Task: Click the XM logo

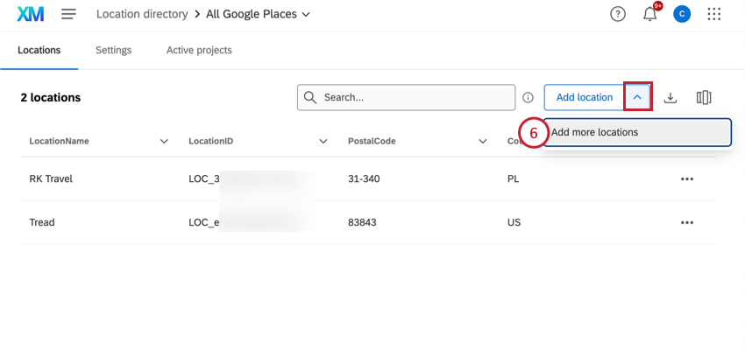Action: 31,14
